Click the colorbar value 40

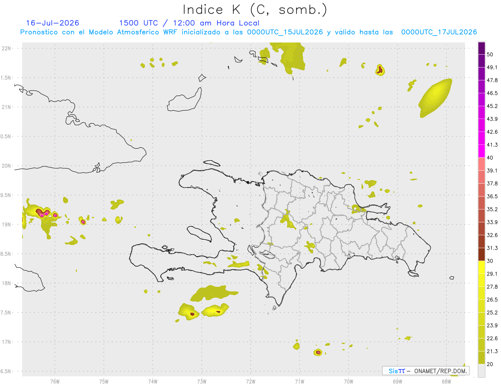coord(490,157)
